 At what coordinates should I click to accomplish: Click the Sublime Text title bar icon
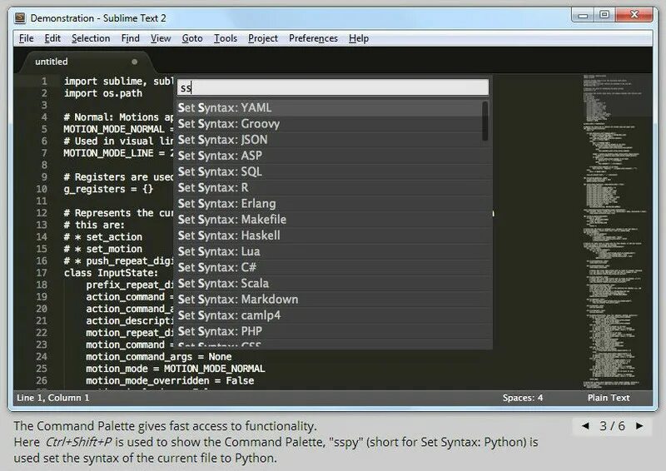click(x=19, y=17)
